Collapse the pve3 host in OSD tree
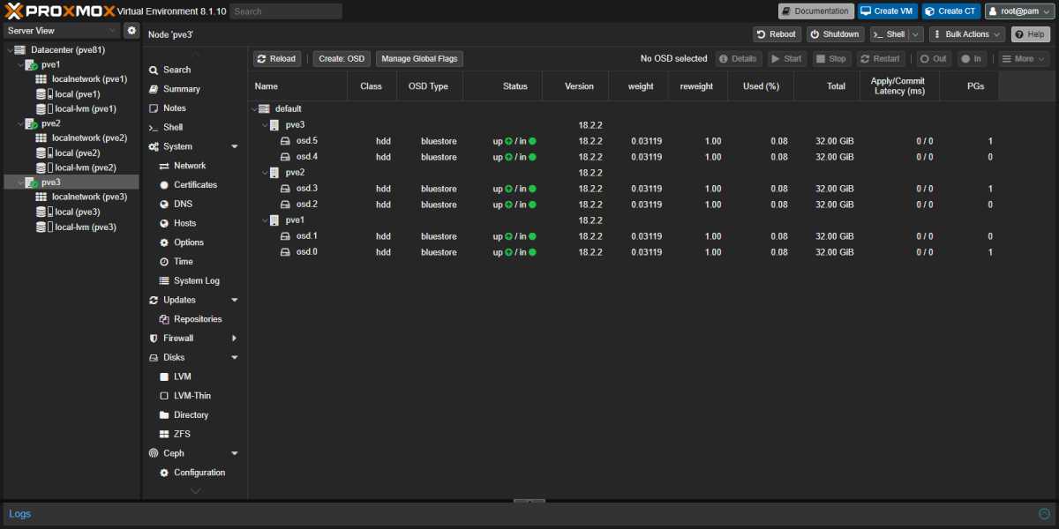 (264, 125)
